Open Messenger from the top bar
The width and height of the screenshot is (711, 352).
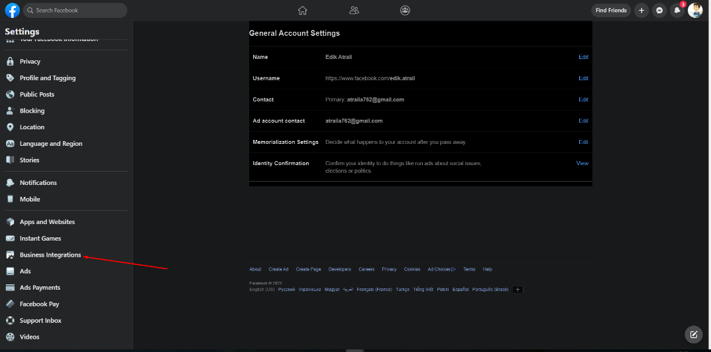click(659, 11)
